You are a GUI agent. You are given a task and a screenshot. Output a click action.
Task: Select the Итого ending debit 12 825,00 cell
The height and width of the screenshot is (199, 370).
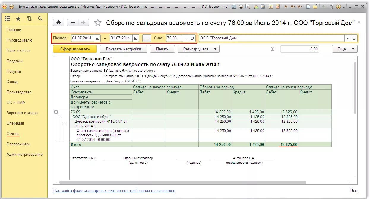pyautogui.click(x=282, y=144)
